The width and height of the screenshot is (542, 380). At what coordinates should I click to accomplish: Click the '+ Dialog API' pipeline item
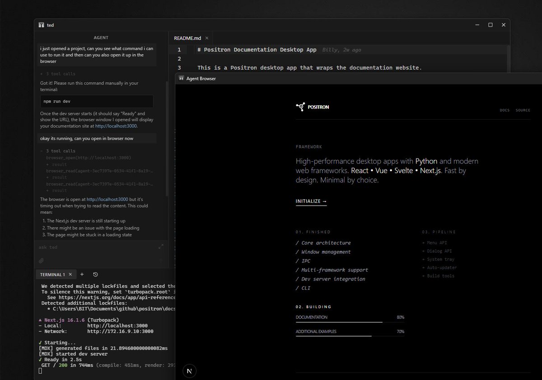pos(437,251)
